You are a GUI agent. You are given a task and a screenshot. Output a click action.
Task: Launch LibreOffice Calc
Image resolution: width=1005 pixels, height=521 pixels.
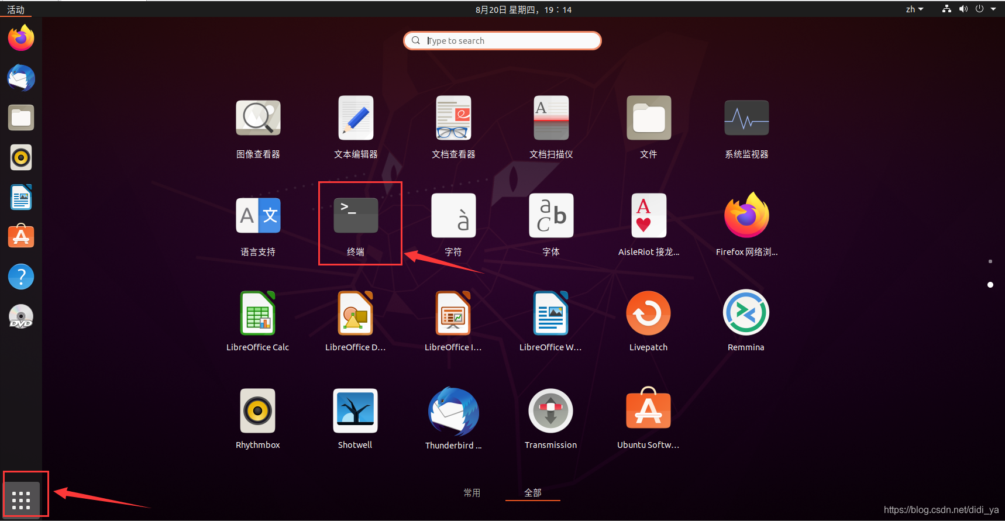(258, 321)
